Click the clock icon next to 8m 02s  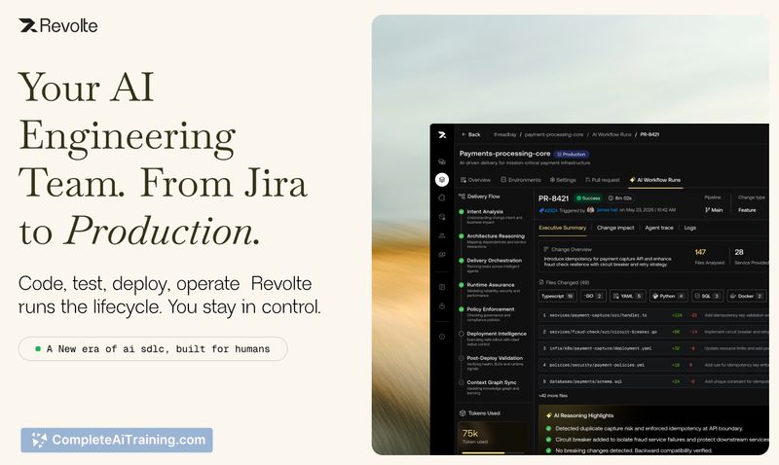coord(612,198)
